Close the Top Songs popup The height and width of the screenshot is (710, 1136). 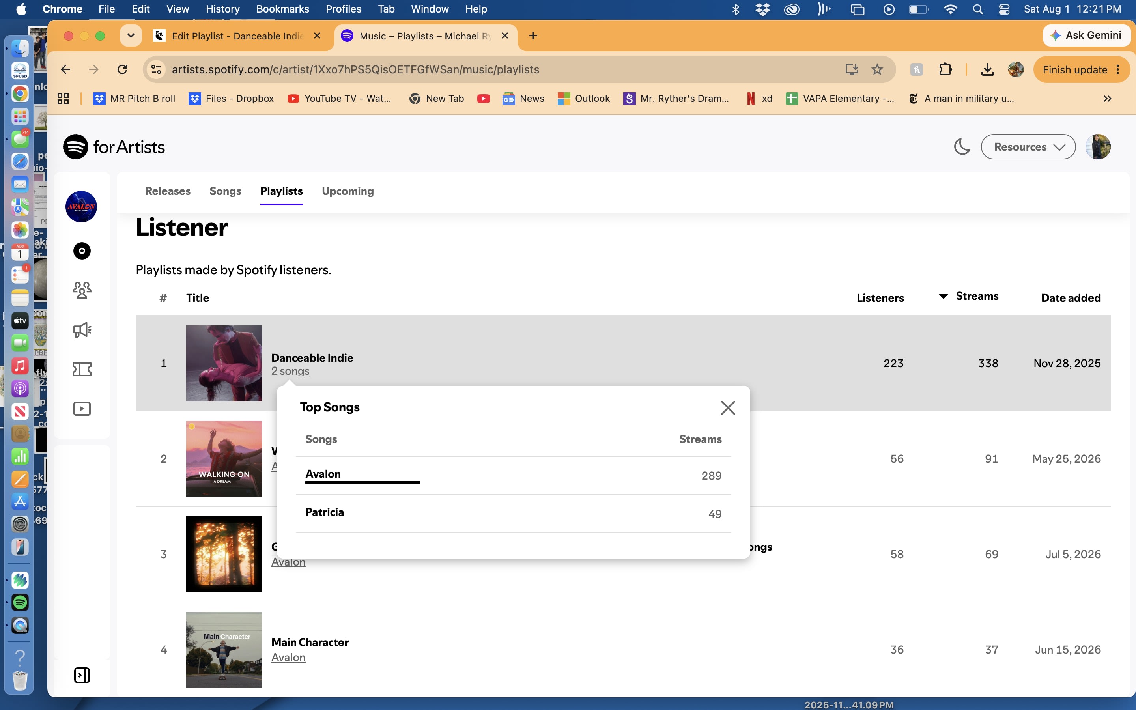(x=728, y=407)
